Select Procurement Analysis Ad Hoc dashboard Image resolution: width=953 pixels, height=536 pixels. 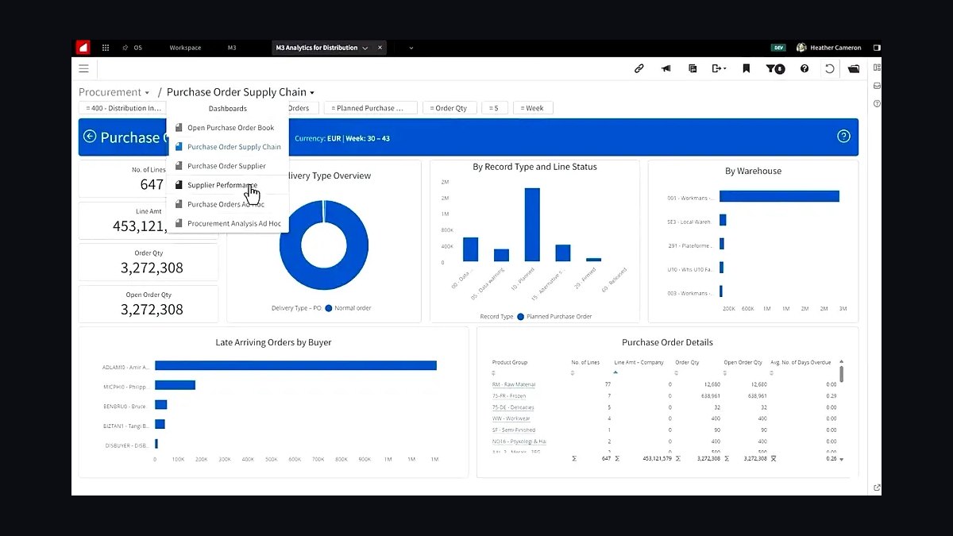(227, 223)
